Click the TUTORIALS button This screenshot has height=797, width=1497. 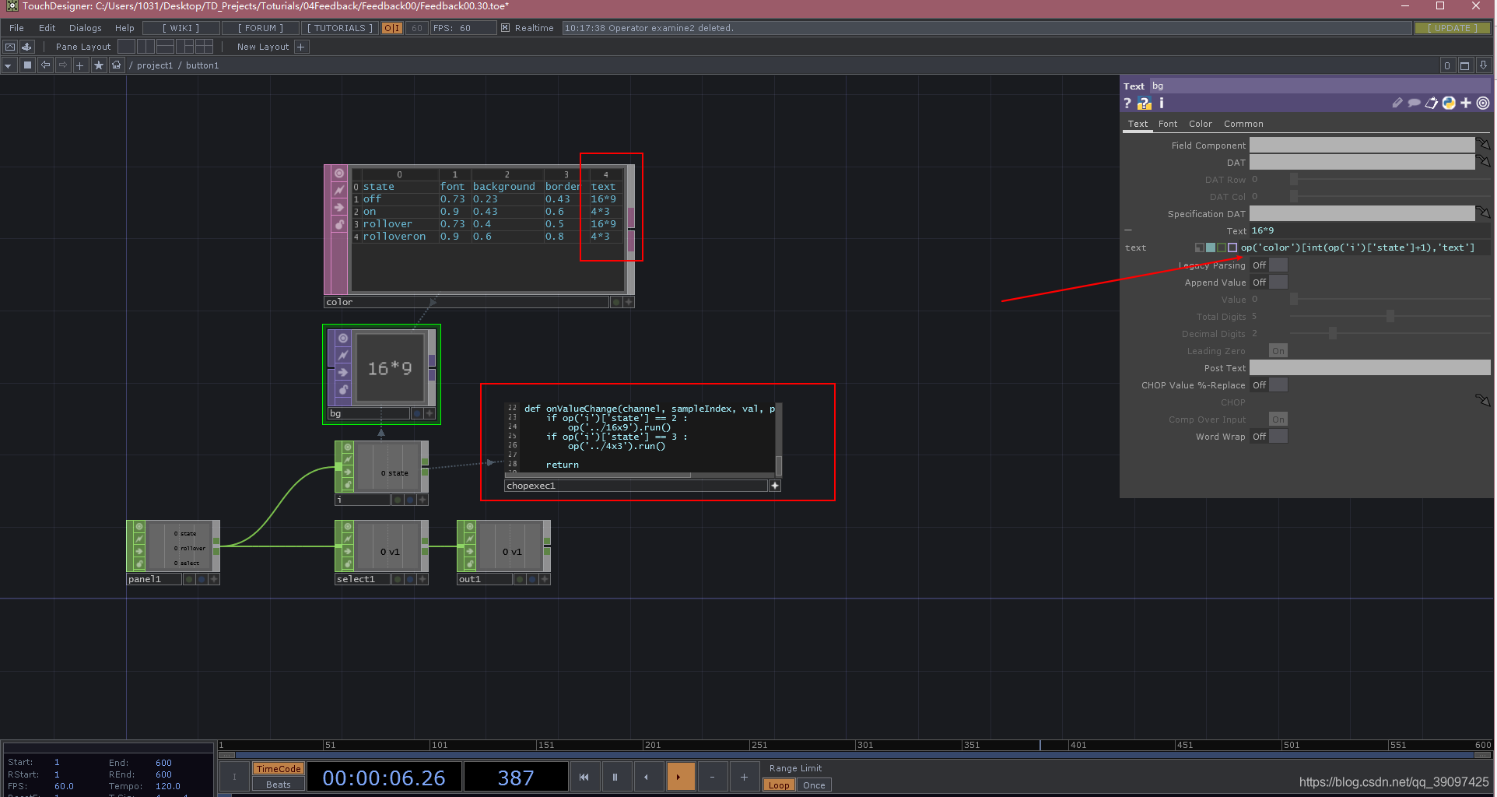[339, 27]
